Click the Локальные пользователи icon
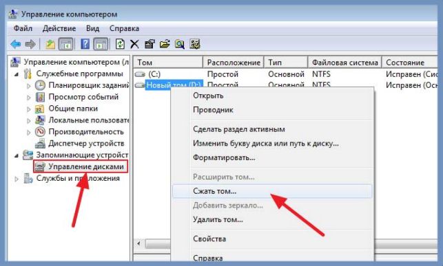Image resolution: width=443 pixels, height=266 pixels. point(40,120)
